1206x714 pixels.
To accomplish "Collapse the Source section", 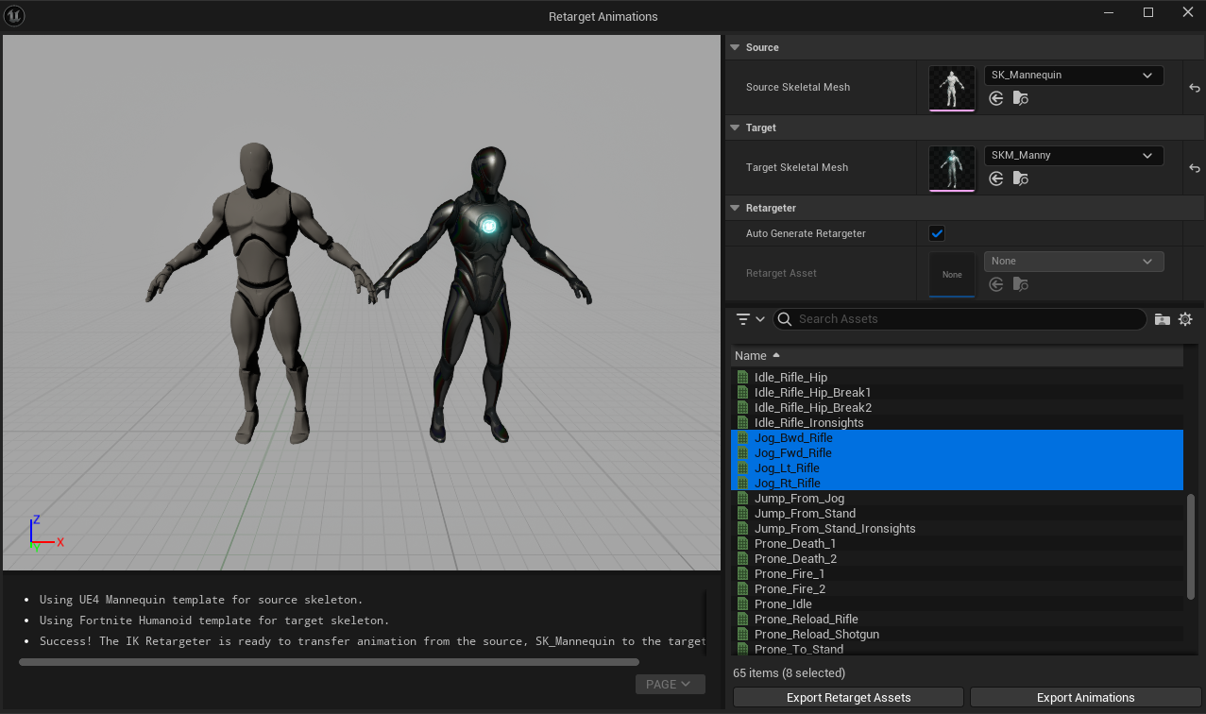I will tap(735, 47).
